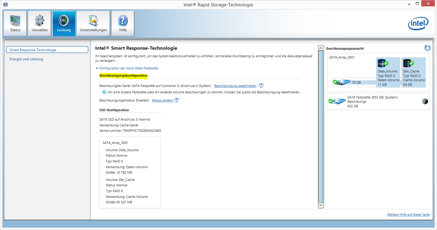Click Verwendung: Cache-Gerät text
The width and height of the screenshot is (437, 230).
tap(119, 125)
